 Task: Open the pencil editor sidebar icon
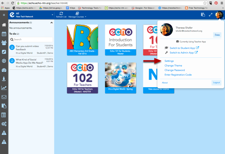4,52
